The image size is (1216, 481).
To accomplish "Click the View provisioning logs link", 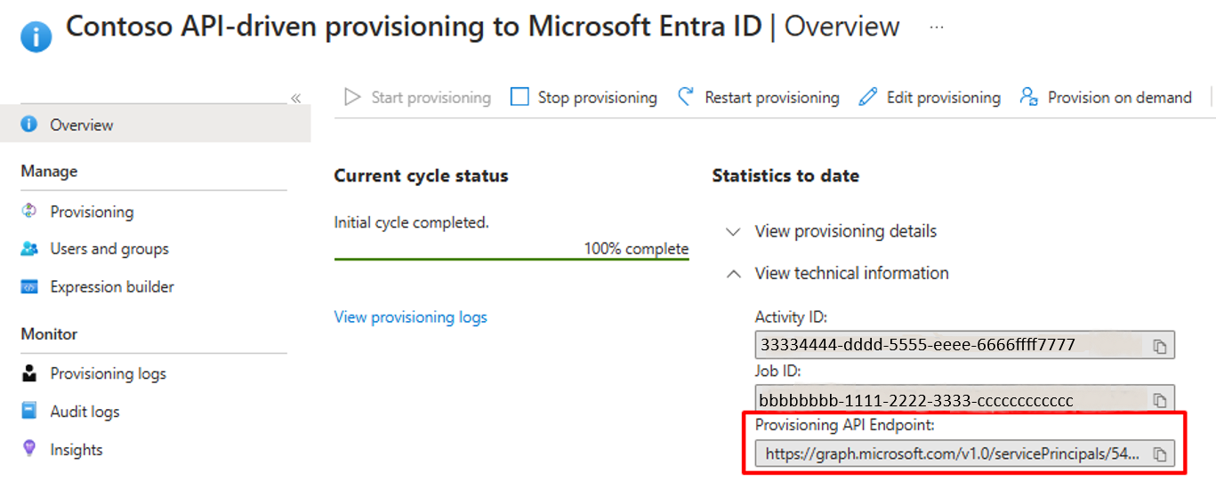I will (x=410, y=317).
